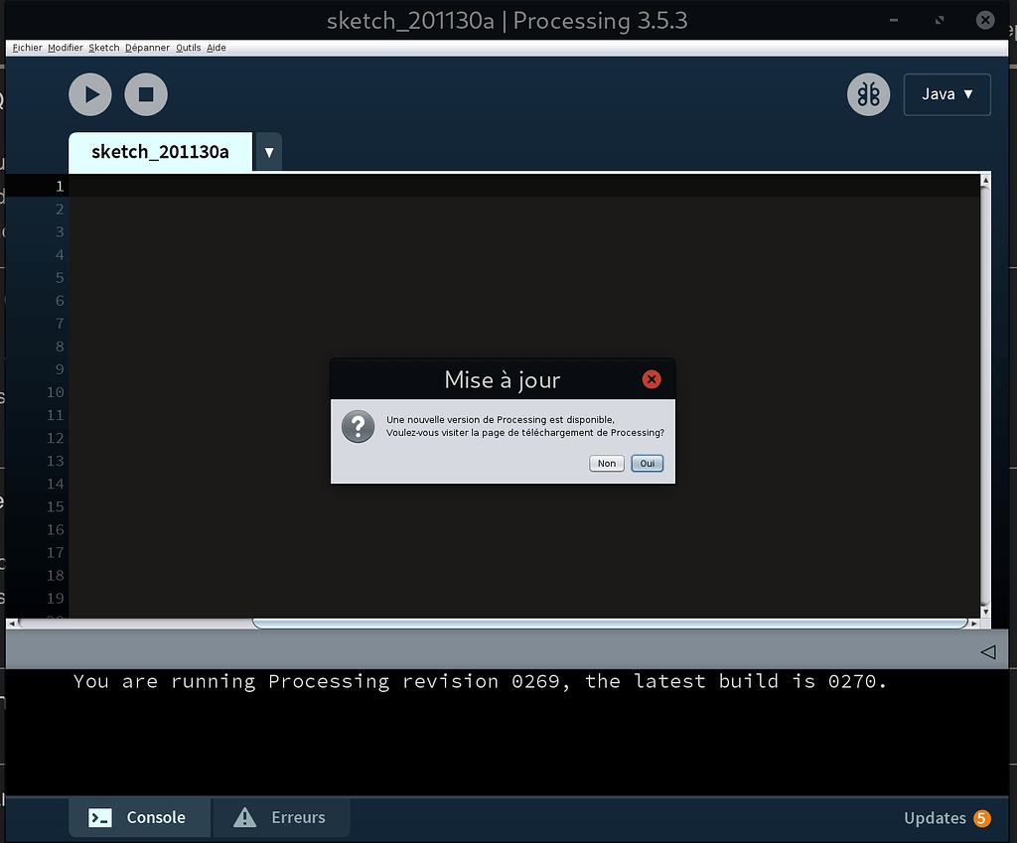Click the question mark icon in dialog
This screenshot has width=1017, height=843.
click(358, 426)
